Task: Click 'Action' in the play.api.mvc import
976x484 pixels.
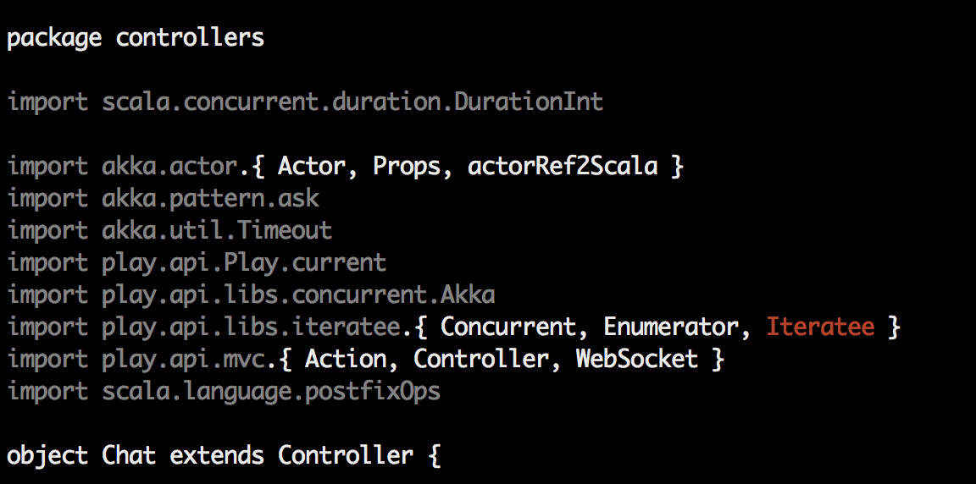Action: [x=346, y=359]
